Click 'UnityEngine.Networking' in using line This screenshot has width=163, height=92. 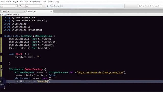26,30
